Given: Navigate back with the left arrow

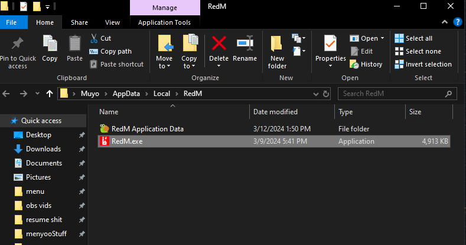Looking at the screenshot, I should coord(6,94).
